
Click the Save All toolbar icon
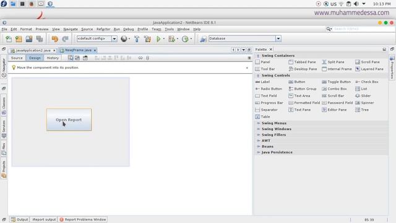pos(40,38)
